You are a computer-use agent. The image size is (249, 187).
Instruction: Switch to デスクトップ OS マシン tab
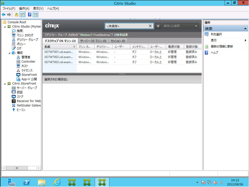(60, 41)
